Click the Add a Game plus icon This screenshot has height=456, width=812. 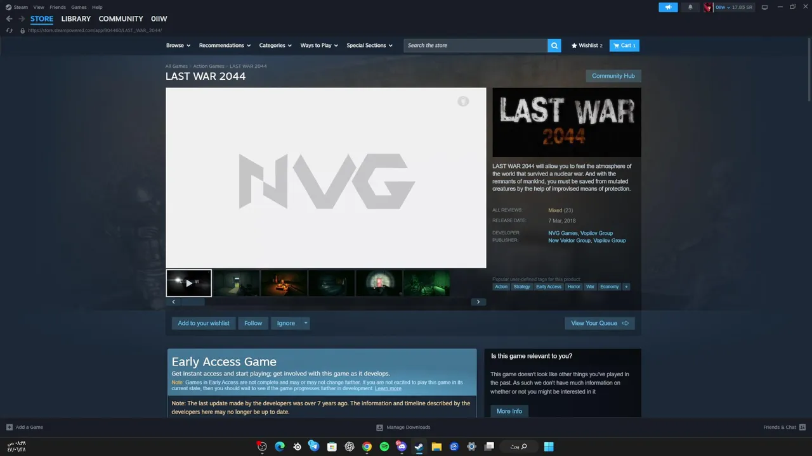(10, 427)
